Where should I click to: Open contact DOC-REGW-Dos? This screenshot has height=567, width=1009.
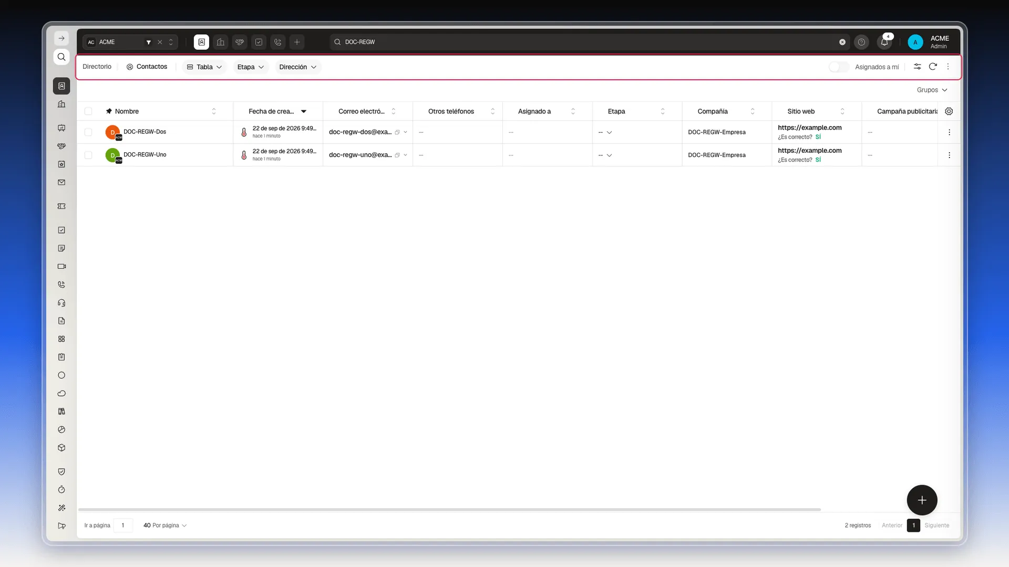click(145, 132)
